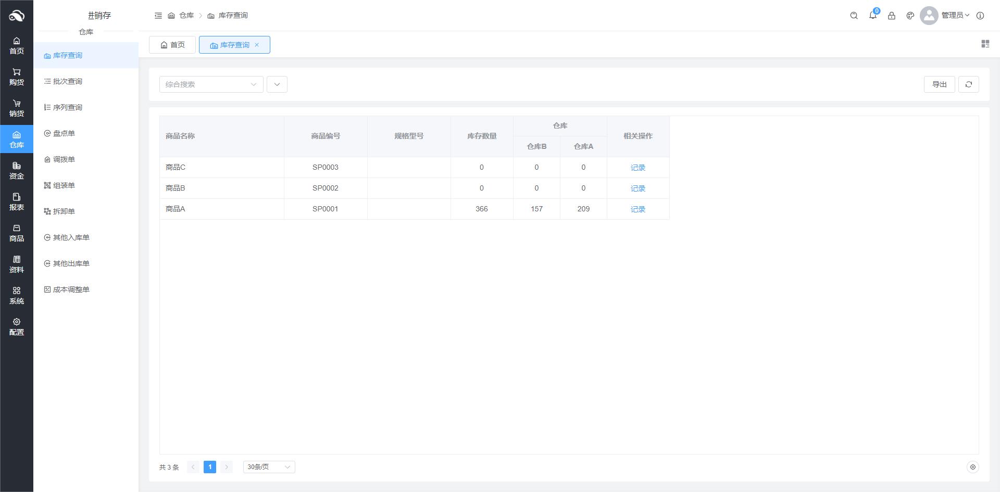Open the 30条/页 page size dropdown

pos(269,467)
